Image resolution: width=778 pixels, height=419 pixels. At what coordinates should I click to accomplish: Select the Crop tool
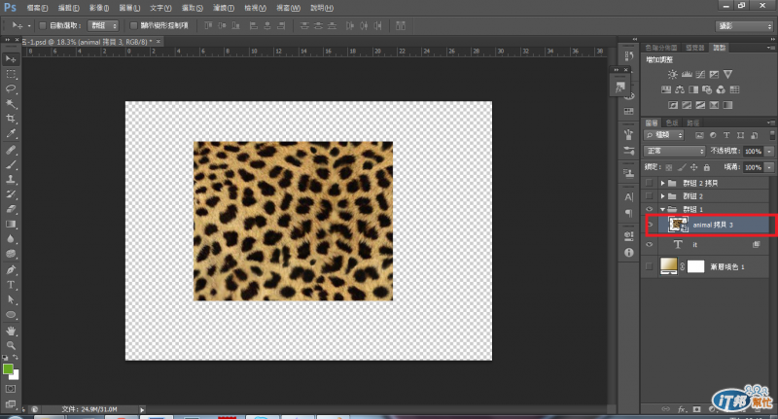click(11, 119)
